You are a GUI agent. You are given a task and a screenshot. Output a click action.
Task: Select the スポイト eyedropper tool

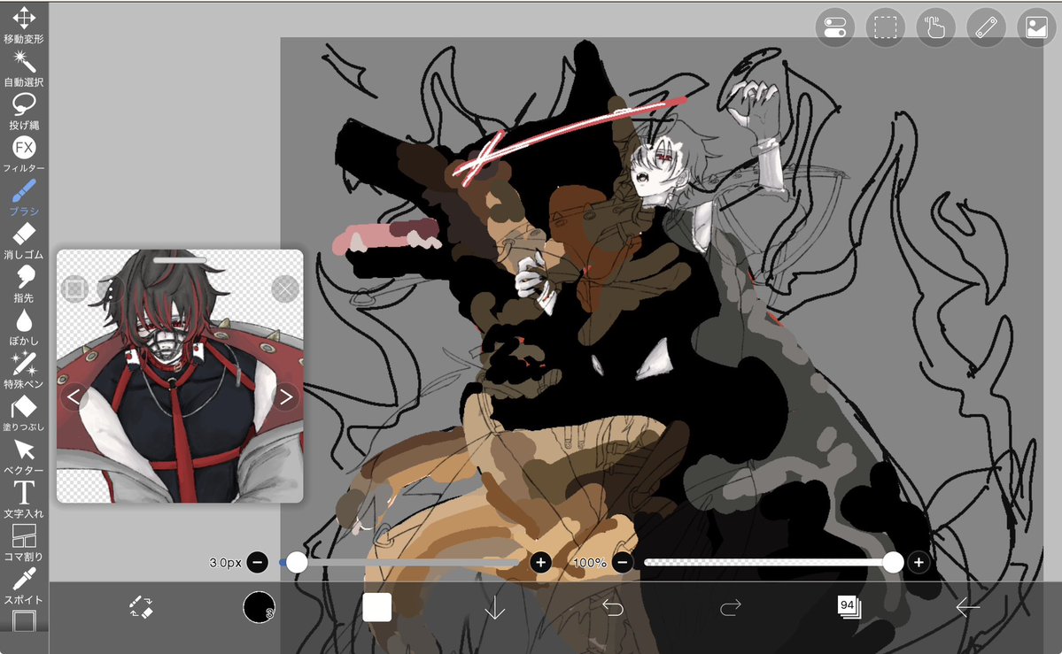tap(24, 586)
